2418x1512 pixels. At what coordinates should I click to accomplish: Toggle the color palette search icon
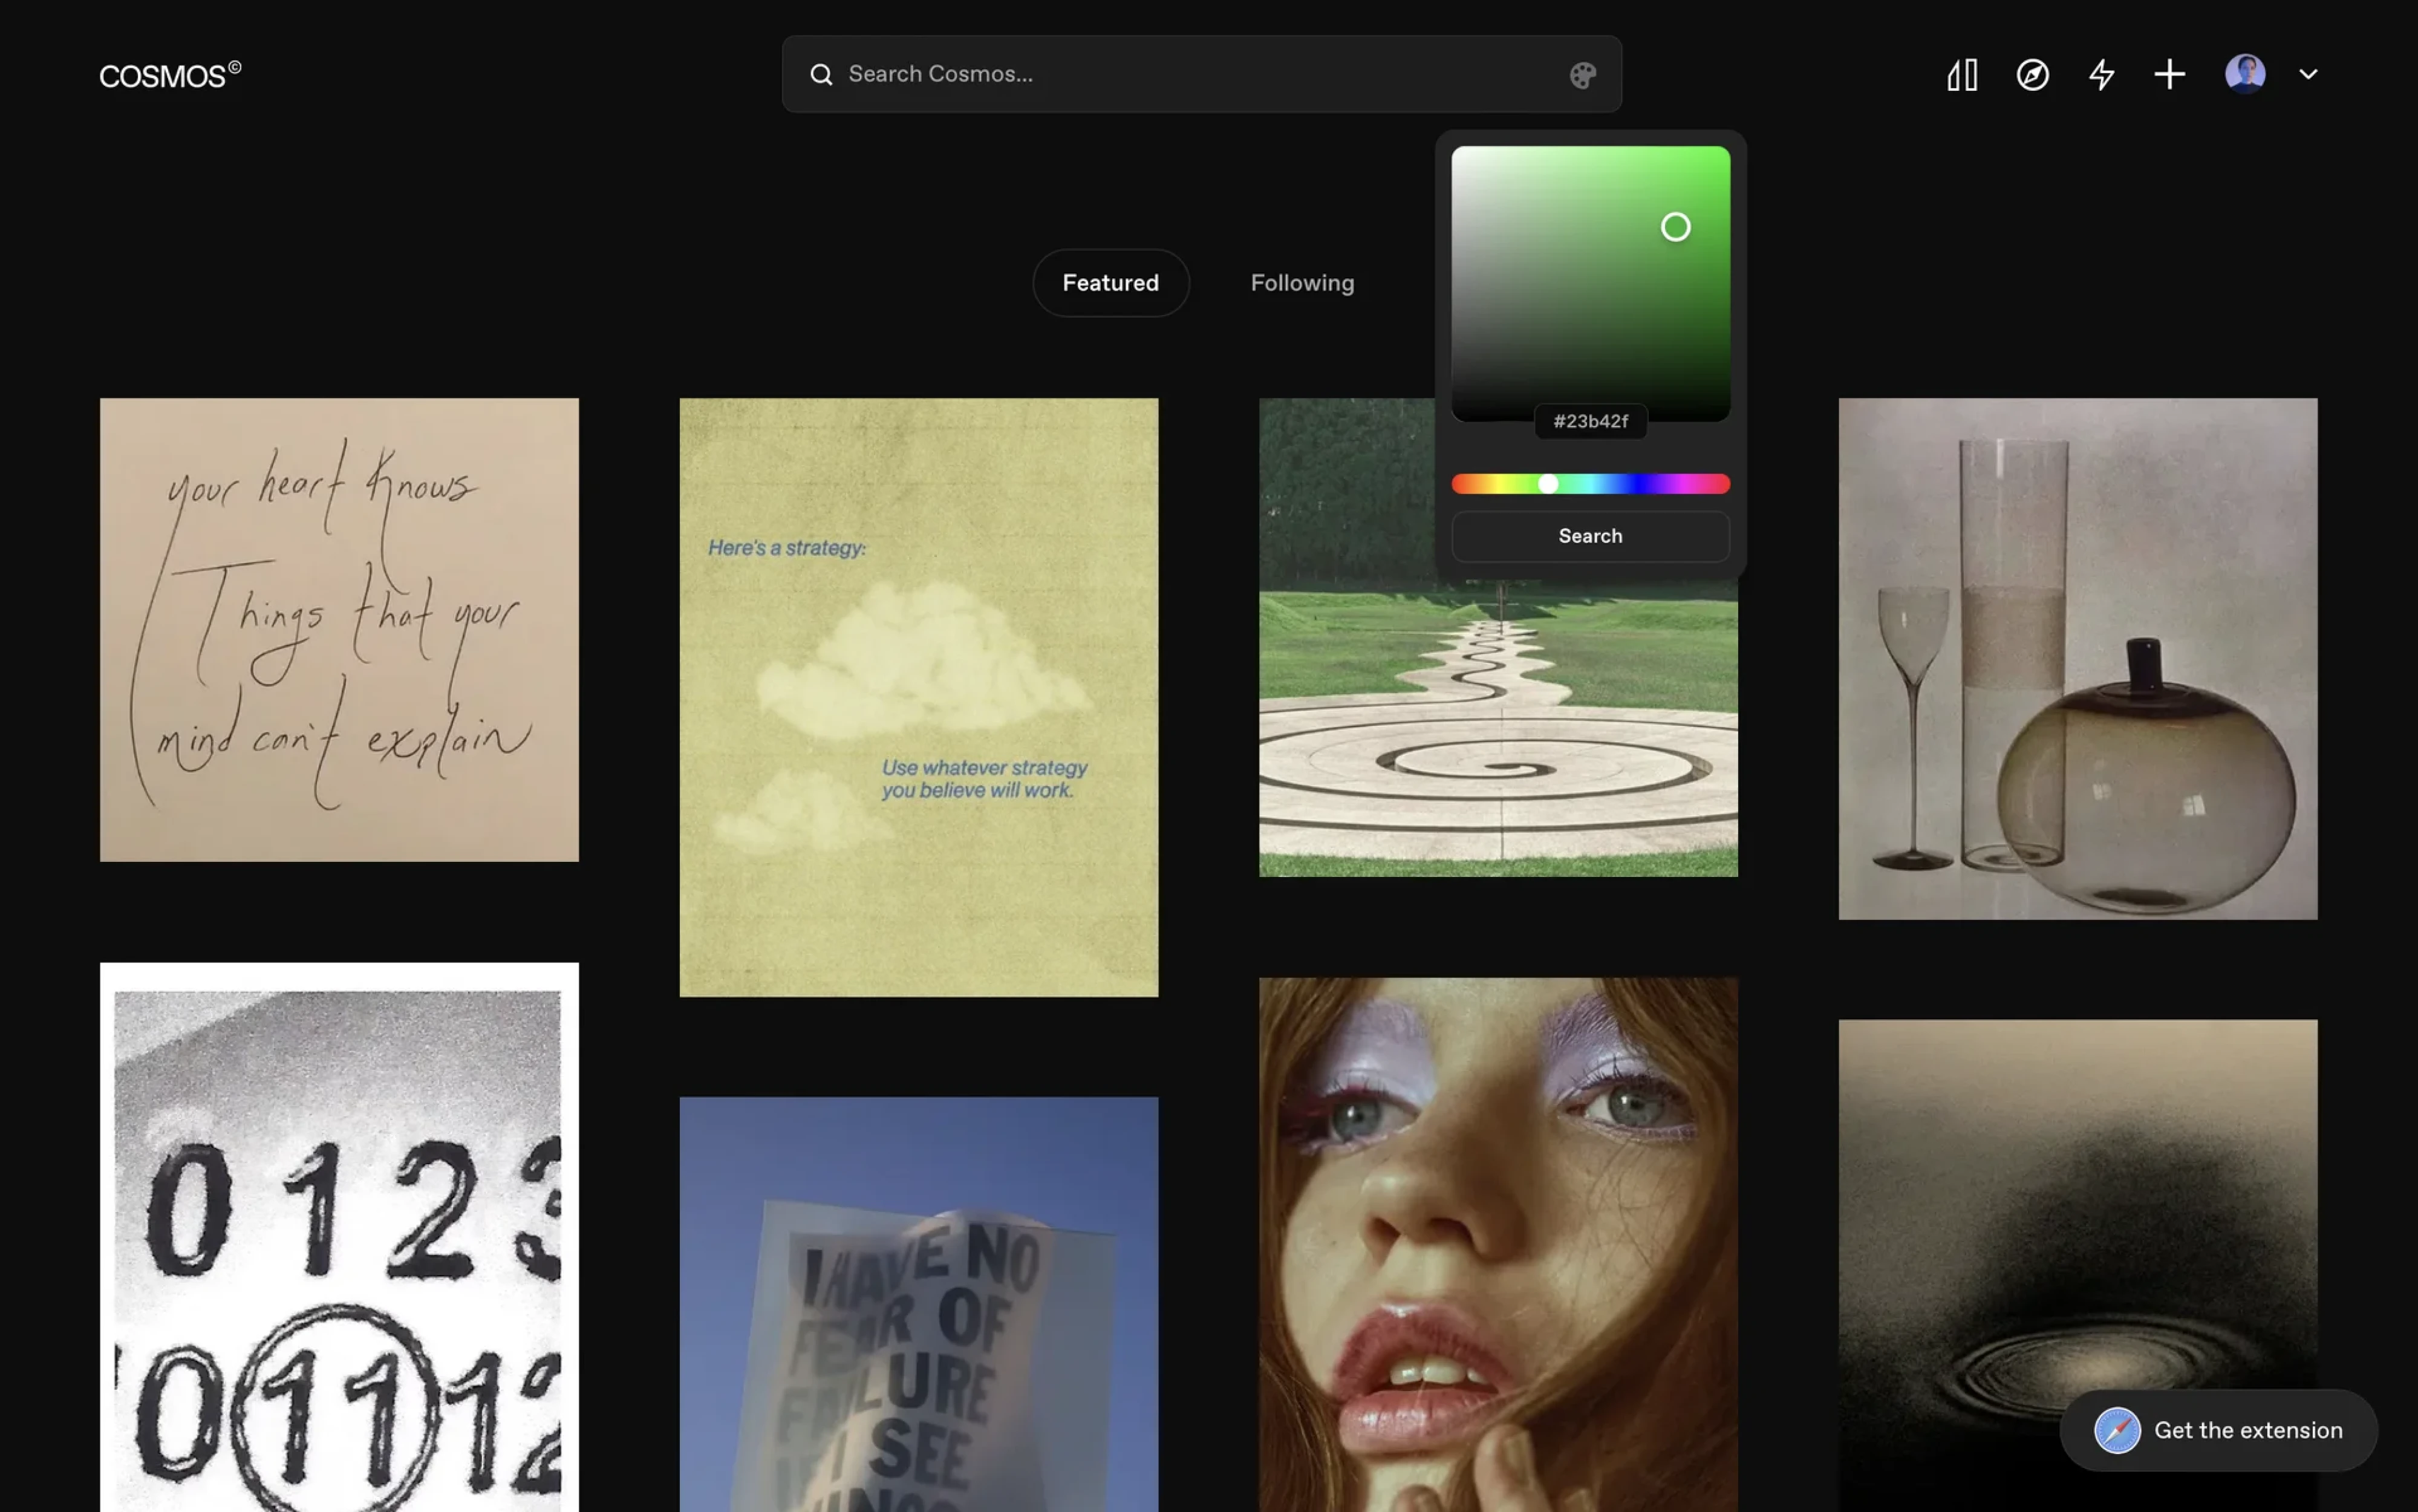tap(1582, 75)
